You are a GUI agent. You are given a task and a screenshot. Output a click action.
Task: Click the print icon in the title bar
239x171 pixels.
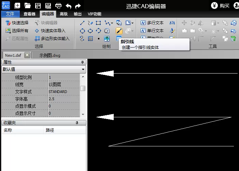pyautogui.click(x=58, y=6)
